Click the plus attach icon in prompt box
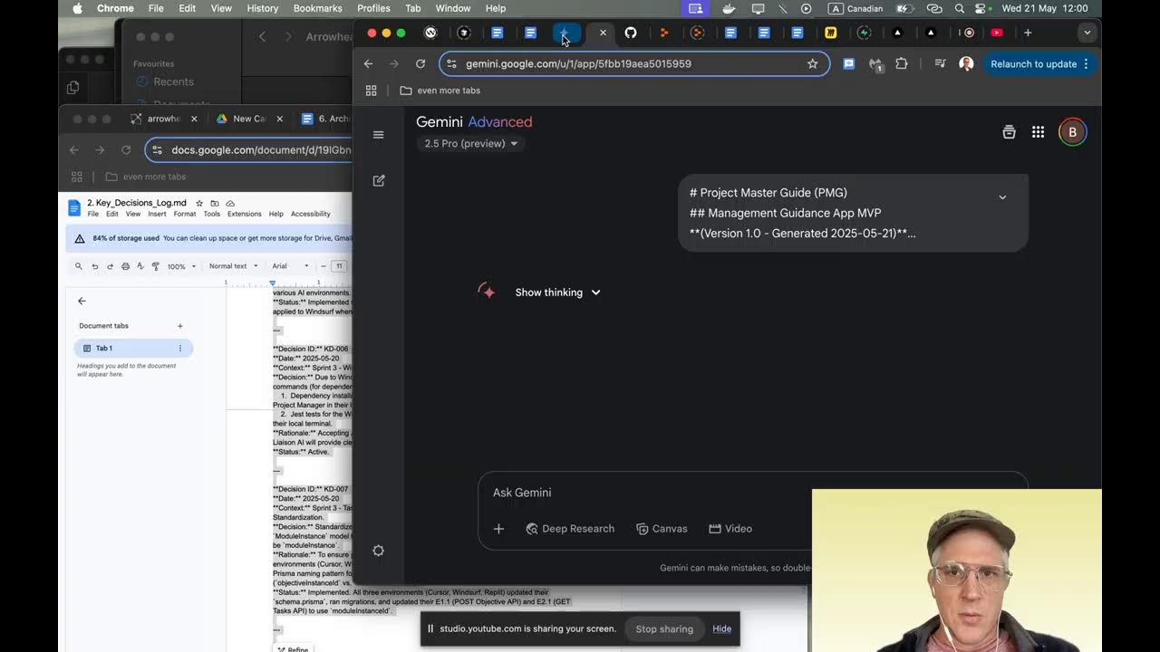This screenshot has width=1160, height=652. (498, 529)
